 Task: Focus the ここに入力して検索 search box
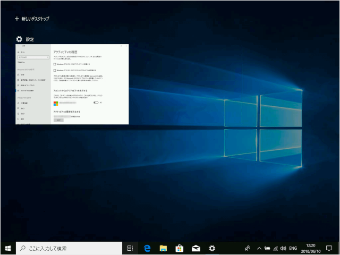69,248
